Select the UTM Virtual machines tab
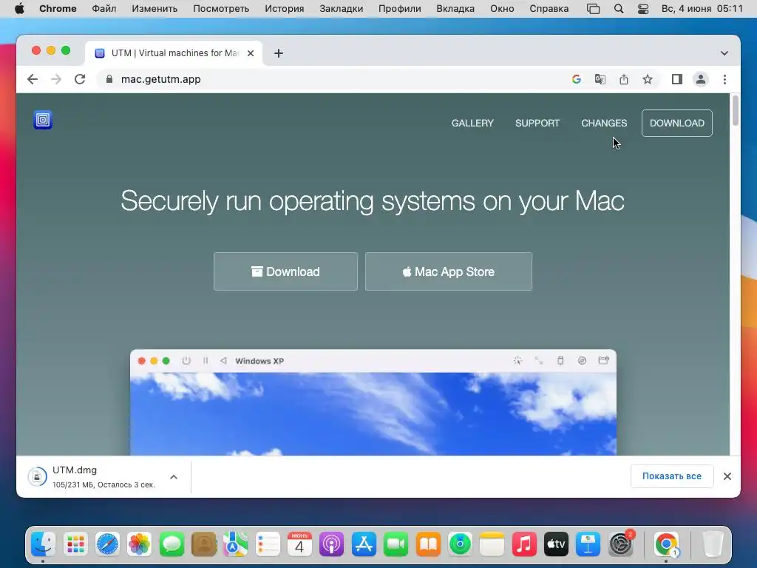Viewport: 757px width, 568px height. tap(174, 53)
